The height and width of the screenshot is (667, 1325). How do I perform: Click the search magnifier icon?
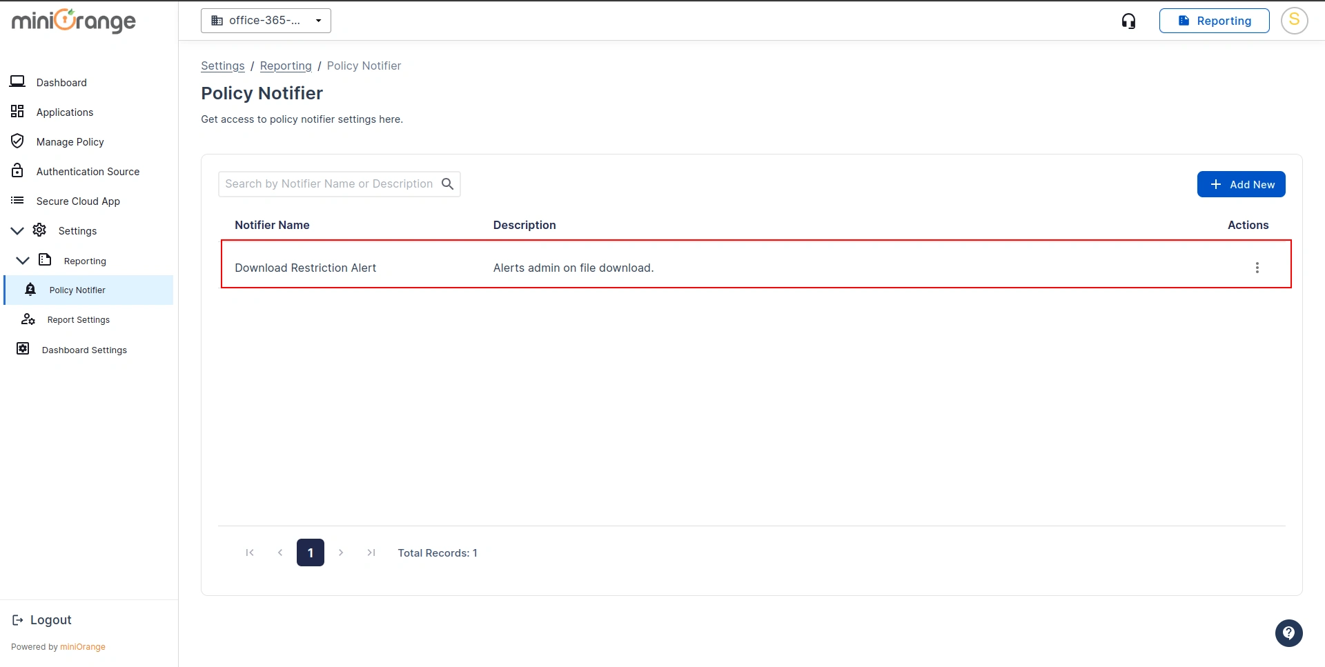point(447,183)
